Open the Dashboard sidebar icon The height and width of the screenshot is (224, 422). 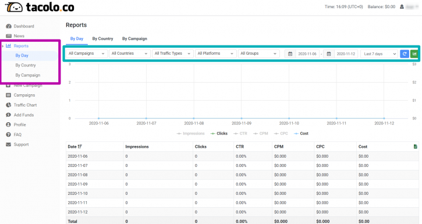[9, 26]
